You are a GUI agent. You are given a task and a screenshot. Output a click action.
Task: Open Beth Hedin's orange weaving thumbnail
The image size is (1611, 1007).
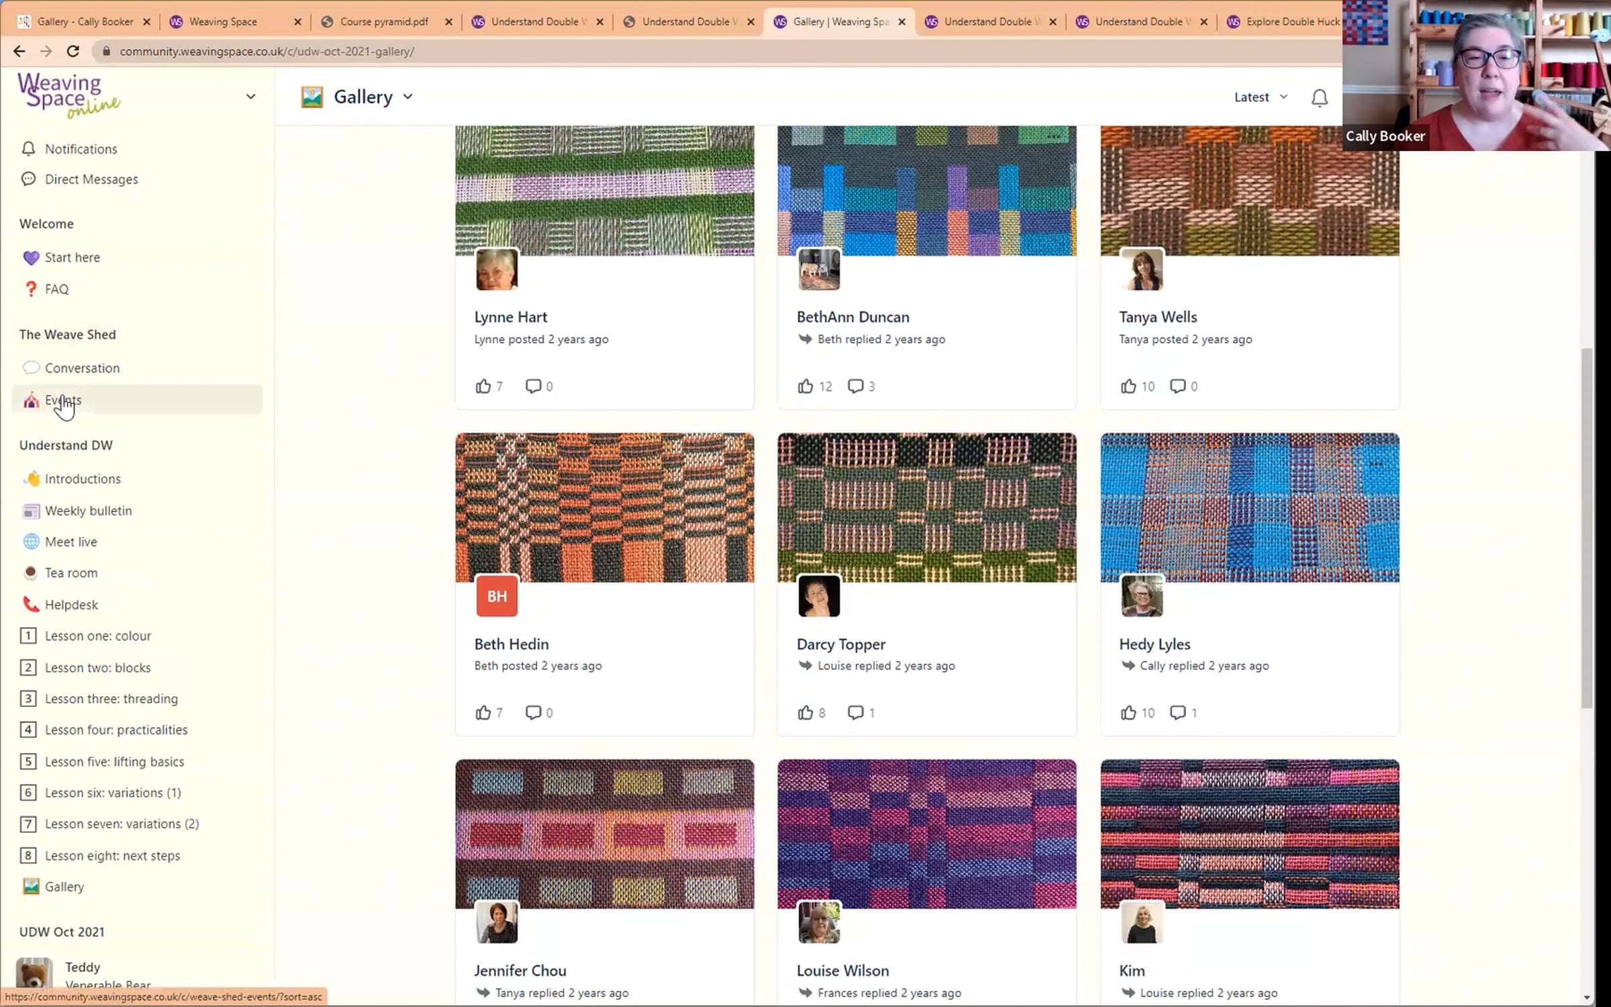coord(605,508)
